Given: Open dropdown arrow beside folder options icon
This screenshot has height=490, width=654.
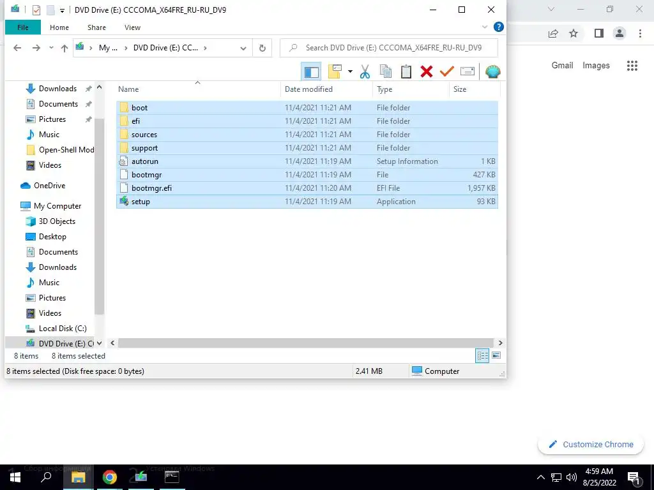Looking at the screenshot, I should [x=350, y=71].
